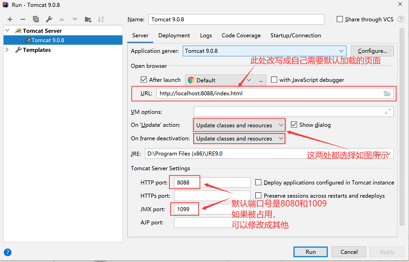Click the Apply button

coord(387,252)
